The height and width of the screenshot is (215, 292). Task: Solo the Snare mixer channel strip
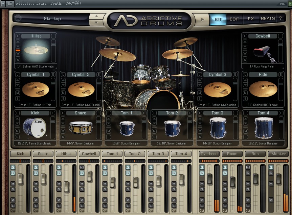click(x=36, y=189)
